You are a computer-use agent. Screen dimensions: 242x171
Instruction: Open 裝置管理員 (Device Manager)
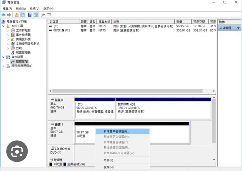23,53
